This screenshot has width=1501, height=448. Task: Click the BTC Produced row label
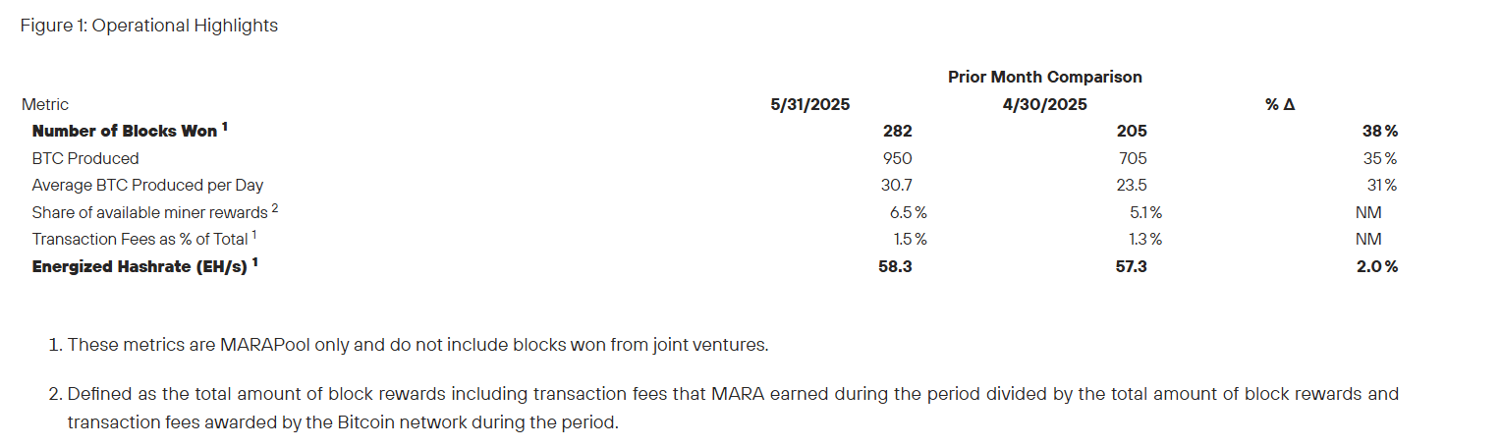85,158
